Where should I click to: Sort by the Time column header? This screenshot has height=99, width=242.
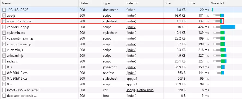click(198, 3)
